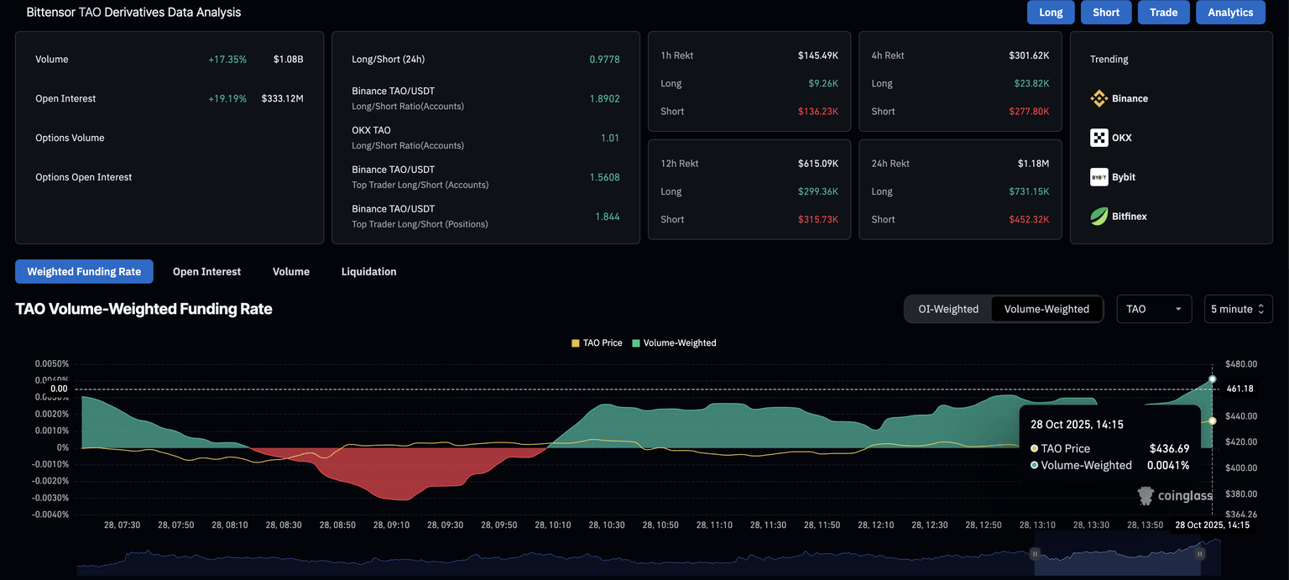Toggle the Volume-Weighted legend series
Screen dimensions: 1289x580
(x=674, y=342)
